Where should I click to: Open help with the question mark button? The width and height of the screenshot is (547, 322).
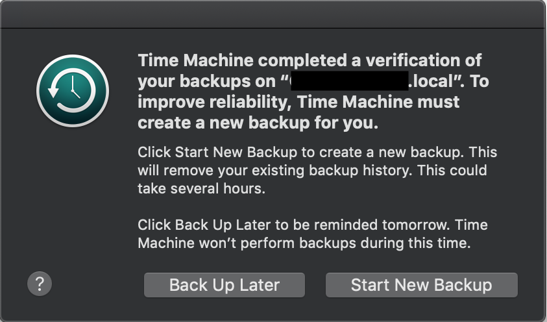click(x=40, y=284)
